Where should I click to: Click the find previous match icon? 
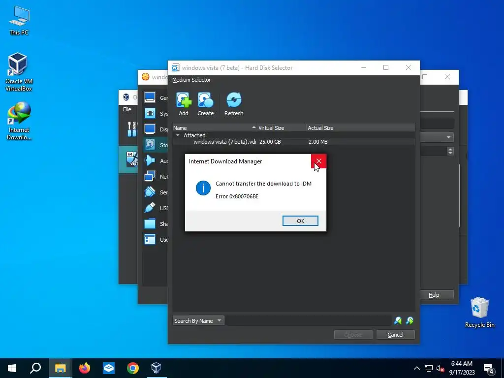[398, 320]
